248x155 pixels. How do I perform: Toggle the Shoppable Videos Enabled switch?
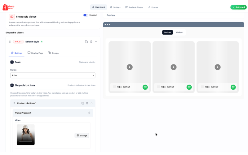(86, 15)
